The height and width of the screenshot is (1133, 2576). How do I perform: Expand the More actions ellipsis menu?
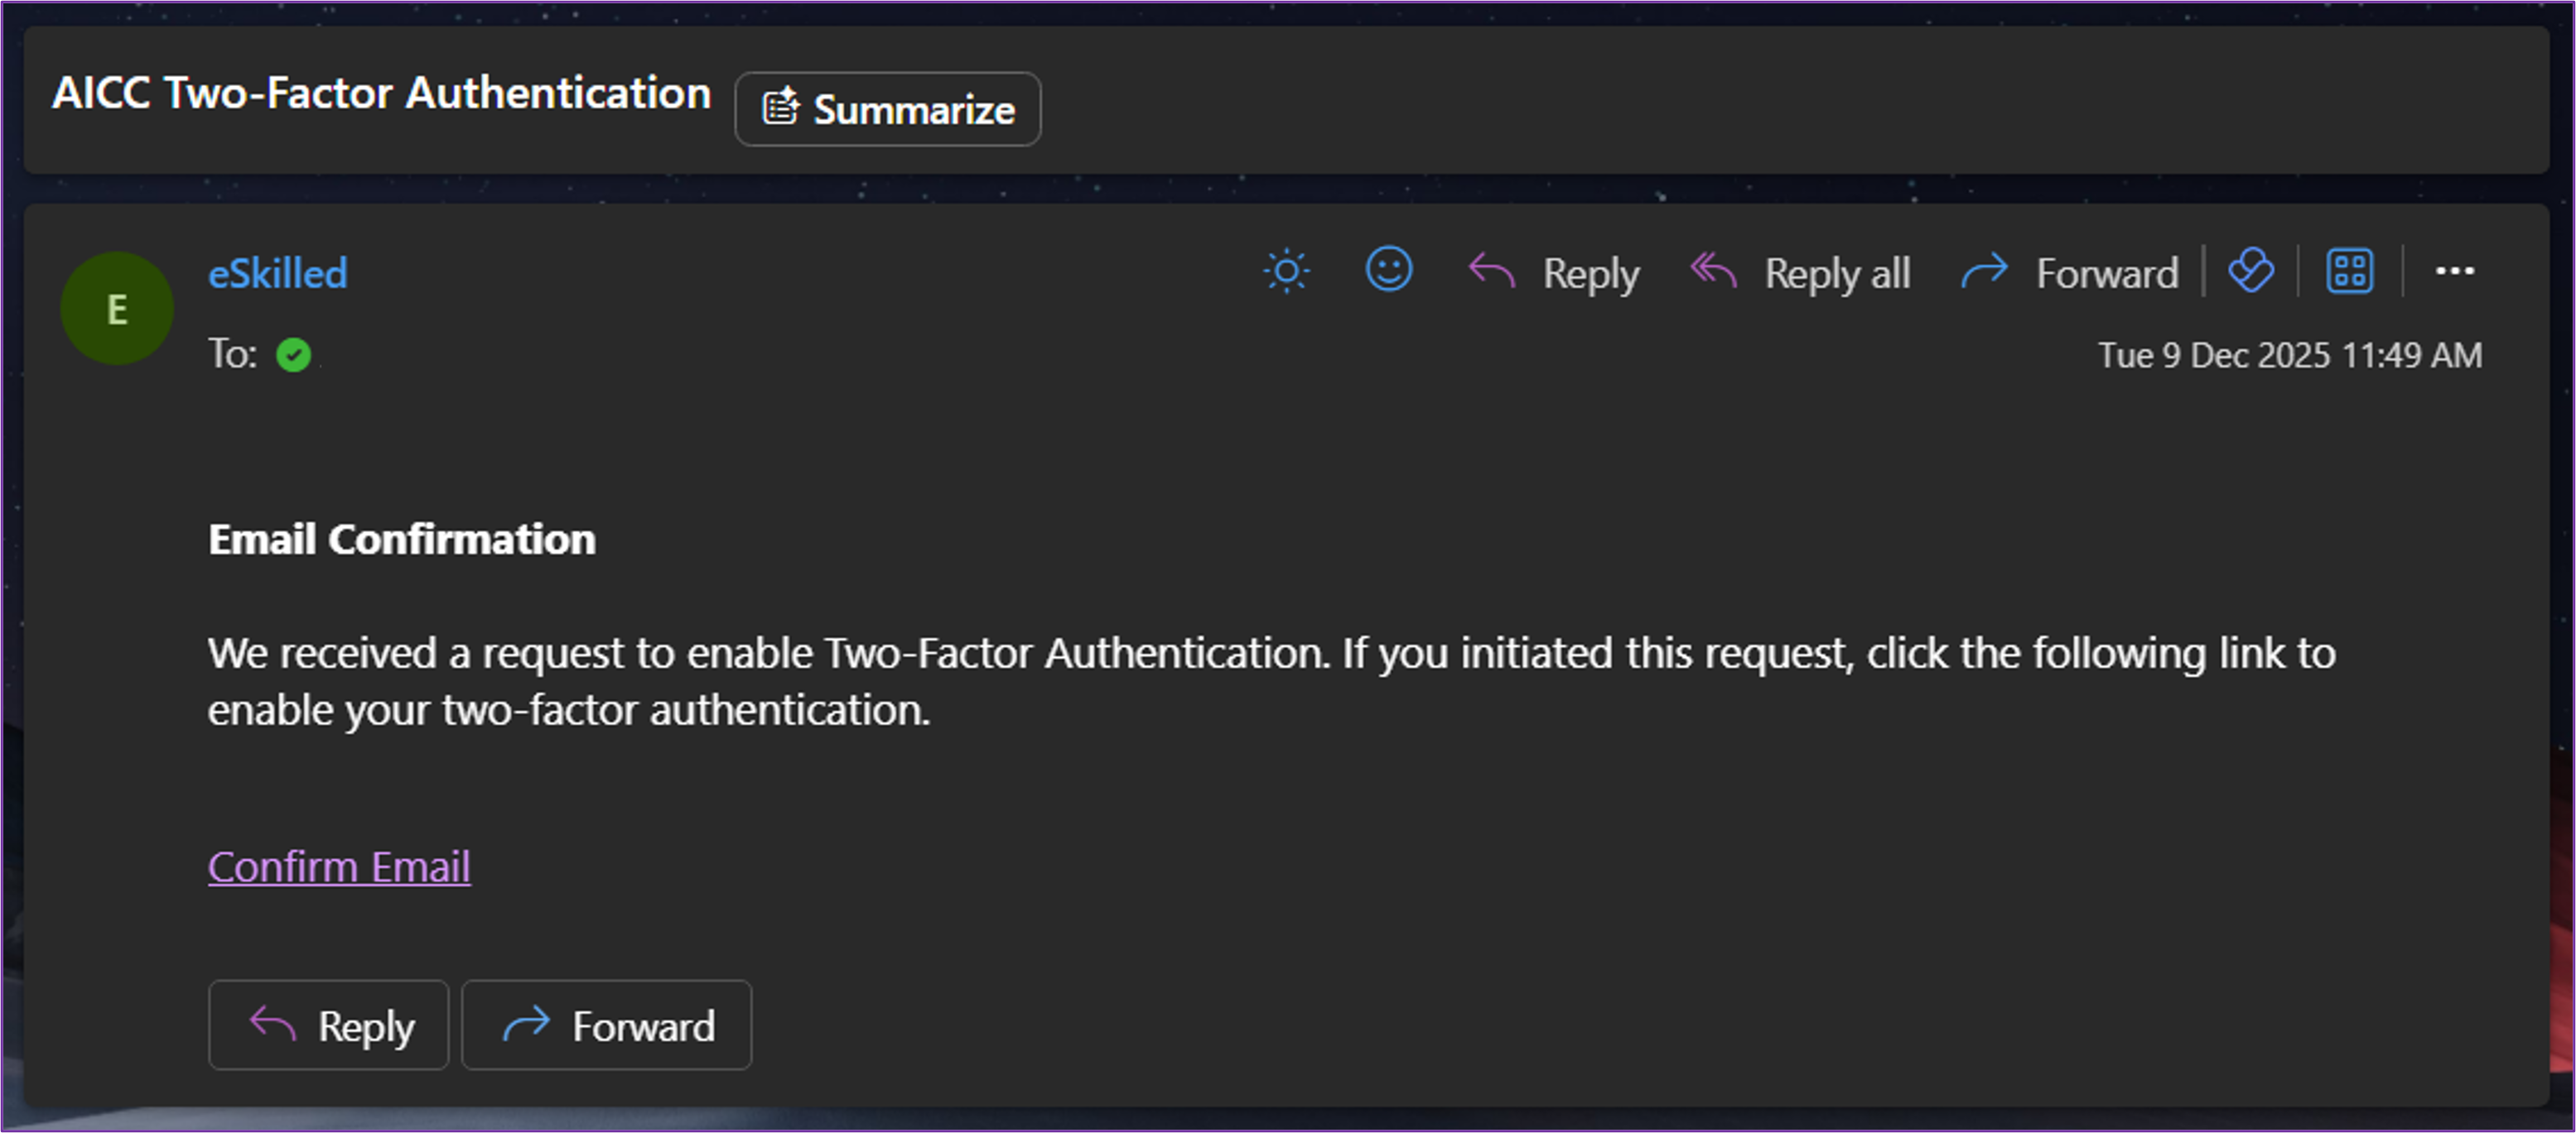coord(2454,271)
